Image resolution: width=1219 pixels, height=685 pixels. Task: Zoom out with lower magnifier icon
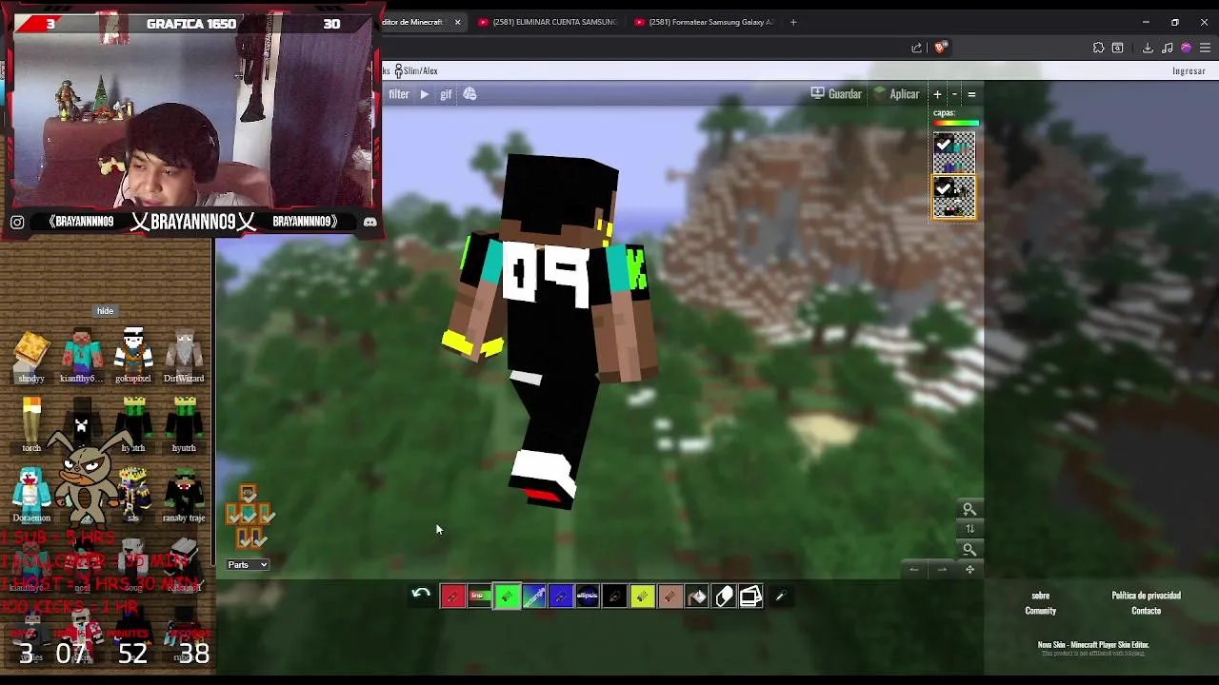pyautogui.click(x=969, y=549)
